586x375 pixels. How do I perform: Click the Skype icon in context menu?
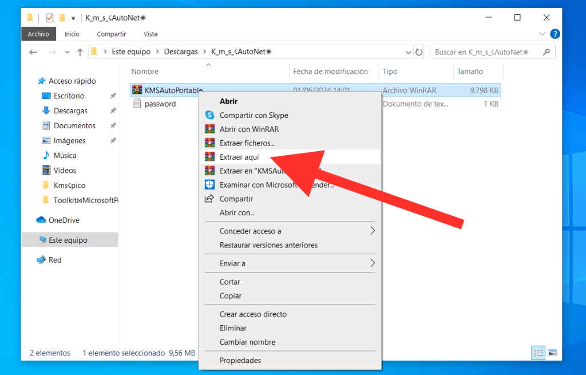[209, 116]
